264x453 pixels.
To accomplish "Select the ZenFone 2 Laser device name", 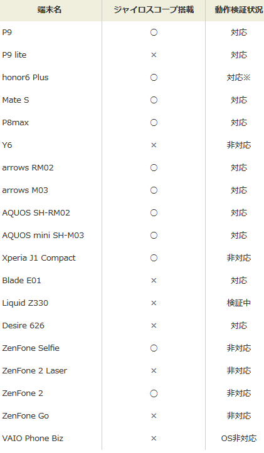I will pyautogui.click(x=34, y=371).
